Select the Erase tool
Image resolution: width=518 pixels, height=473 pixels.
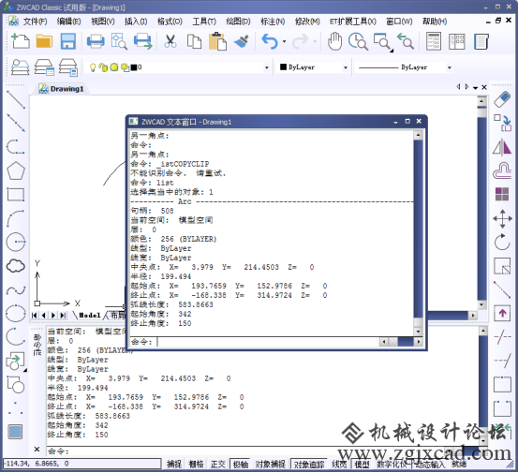point(502,99)
